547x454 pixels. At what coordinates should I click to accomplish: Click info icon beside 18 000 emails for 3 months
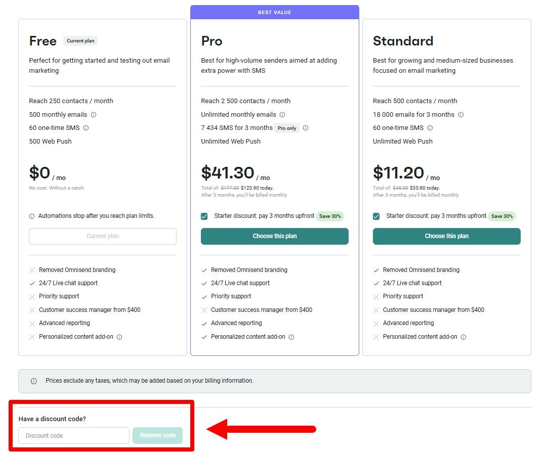tap(461, 115)
